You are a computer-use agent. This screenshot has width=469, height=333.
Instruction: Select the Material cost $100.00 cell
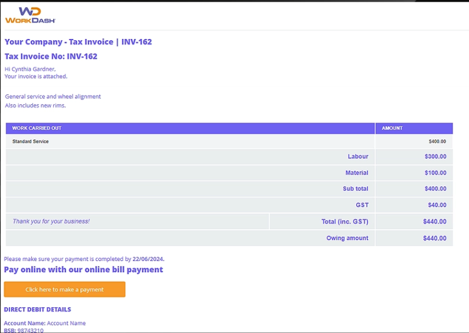(x=437, y=173)
